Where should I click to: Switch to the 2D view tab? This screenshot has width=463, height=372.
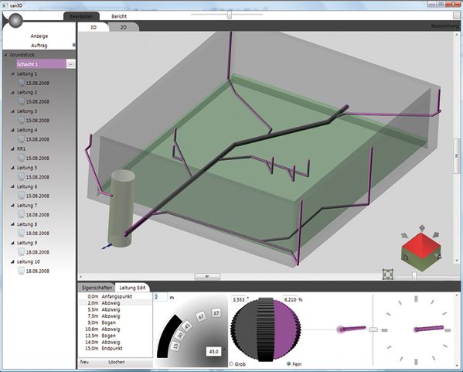(124, 27)
